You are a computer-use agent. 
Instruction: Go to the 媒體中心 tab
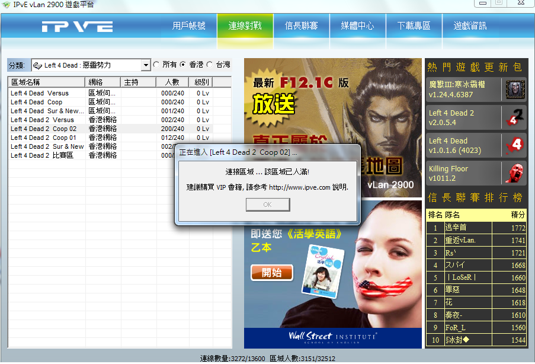coord(357,26)
